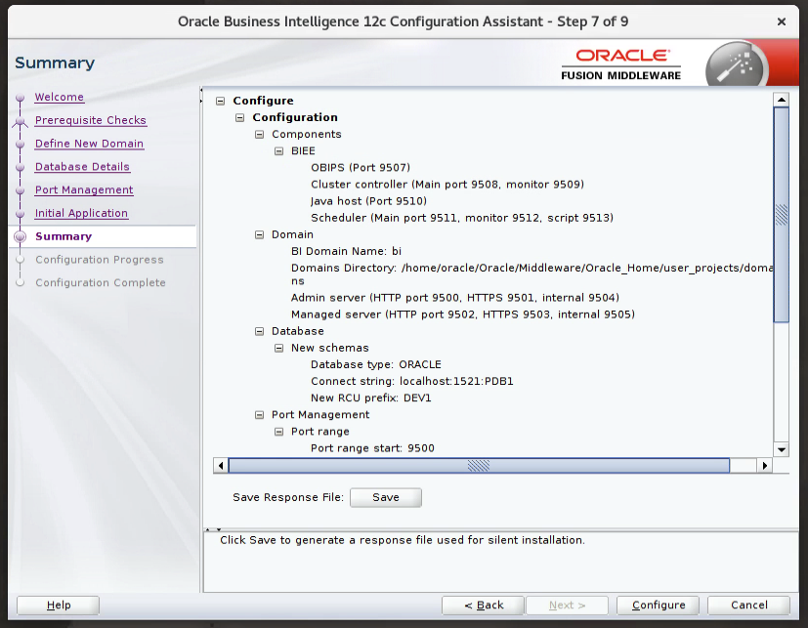Select the Managed server ports row
This screenshot has width=808, height=628.
click(x=463, y=314)
